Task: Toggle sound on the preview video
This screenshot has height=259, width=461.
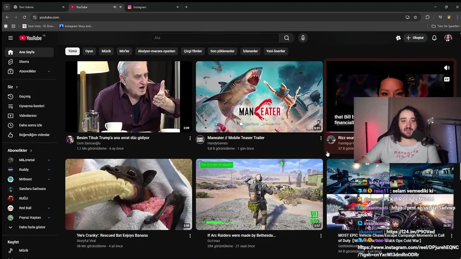Action: 447,68
